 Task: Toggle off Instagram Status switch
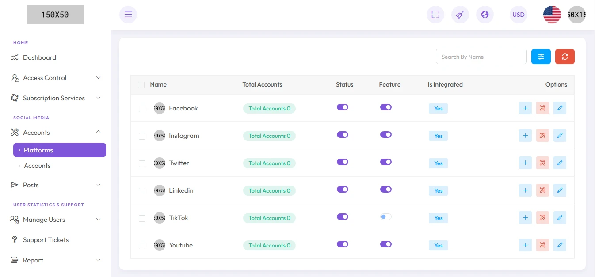(x=343, y=135)
